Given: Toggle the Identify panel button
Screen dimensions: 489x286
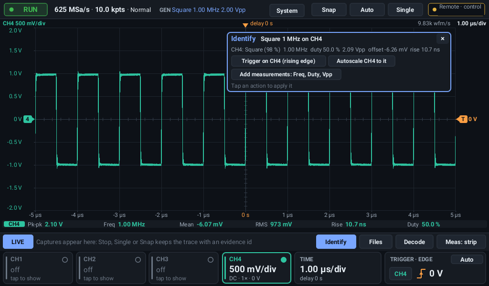Looking at the screenshot, I should pyautogui.click(x=336, y=242).
